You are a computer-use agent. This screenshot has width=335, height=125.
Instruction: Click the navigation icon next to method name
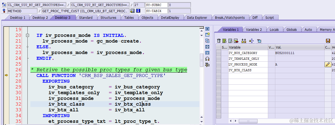[133, 11]
